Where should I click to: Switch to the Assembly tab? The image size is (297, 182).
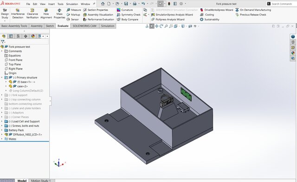37,26
